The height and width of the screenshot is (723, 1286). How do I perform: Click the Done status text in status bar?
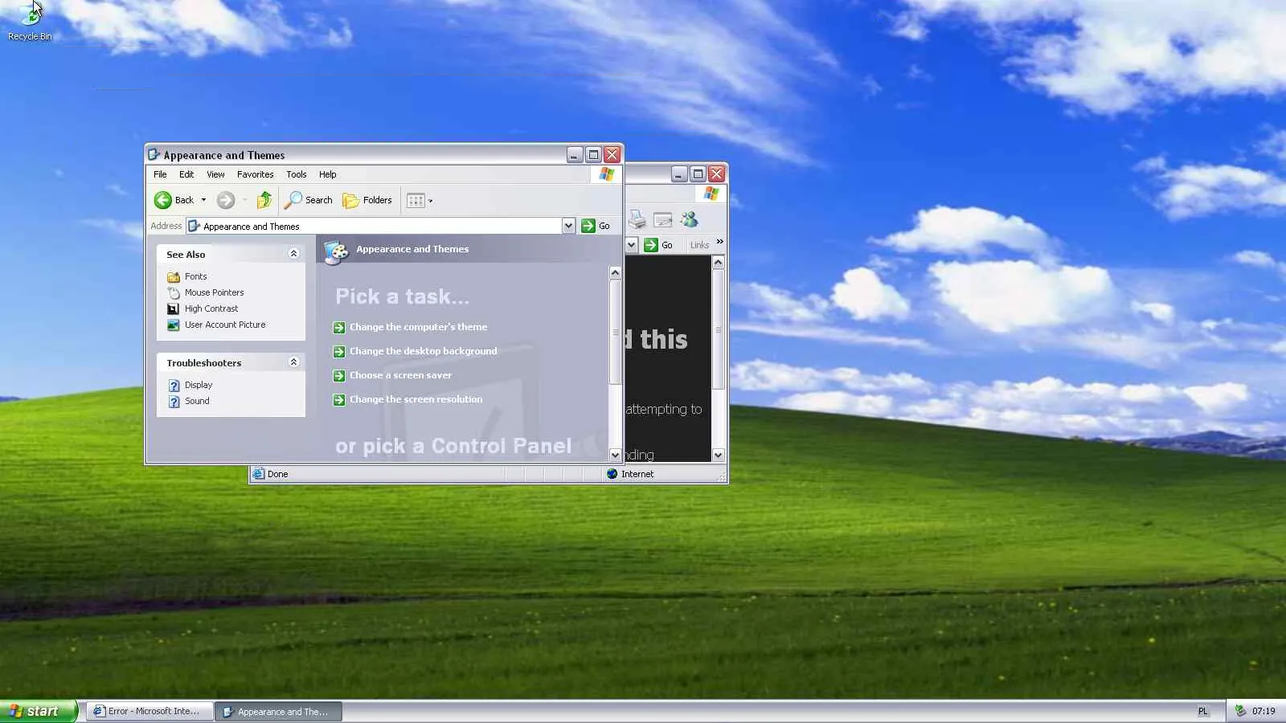[x=277, y=474]
